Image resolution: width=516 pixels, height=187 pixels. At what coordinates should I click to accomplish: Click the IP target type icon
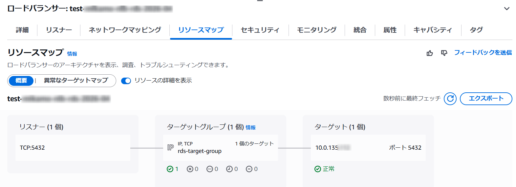(171, 147)
